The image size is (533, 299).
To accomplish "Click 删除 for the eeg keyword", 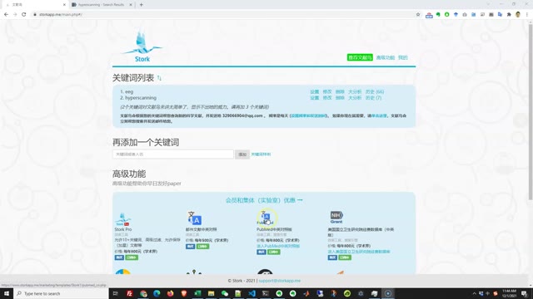I will coord(340,92).
